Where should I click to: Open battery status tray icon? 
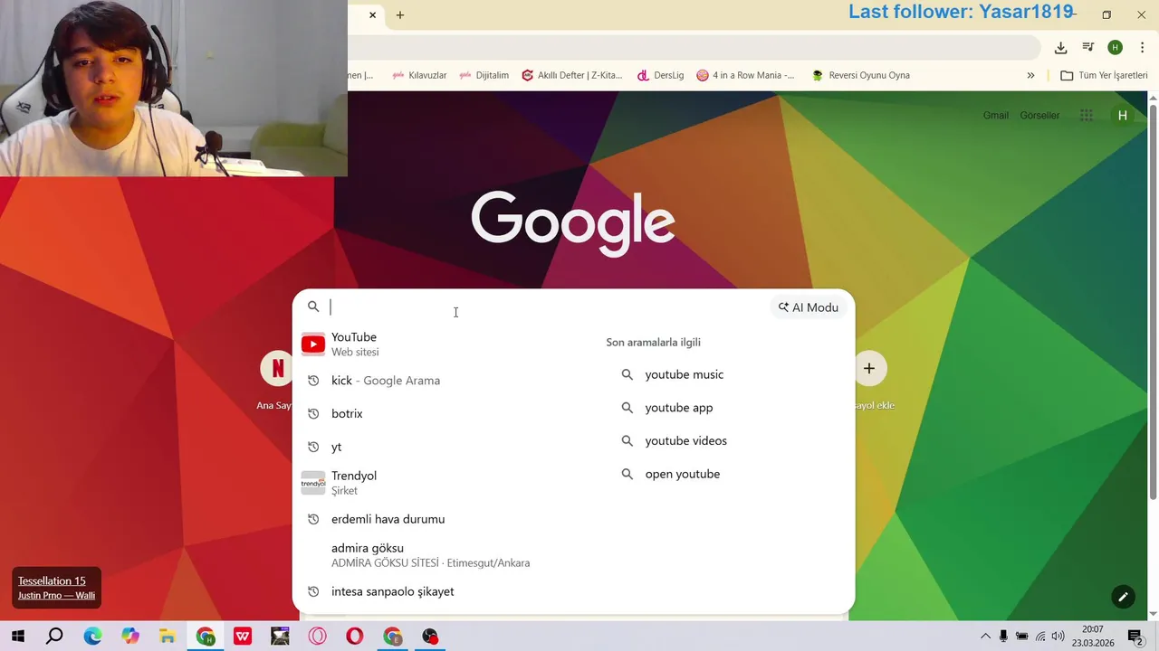tap(1021, 637)
